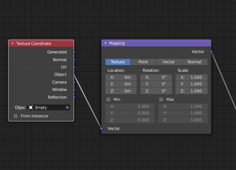The image size is (236, 170).
Task: Click the Scale Y field
Action: (191, 84)
